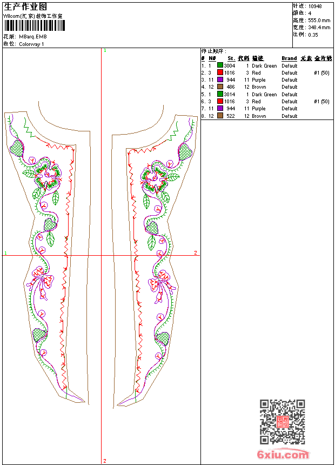This screenshot has height=465, width=335.
Task: Click stitch count 944 in stop 7
Action: click(x=231, y=109)
